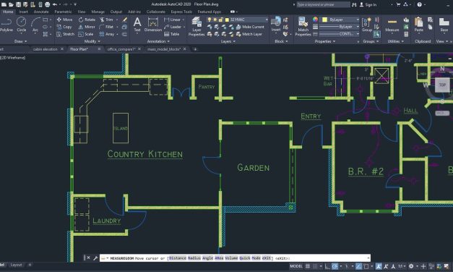This screenshot has height=272, width=453.
Task: Toggle polar tracking in status bar
Action: click(335, 266)
